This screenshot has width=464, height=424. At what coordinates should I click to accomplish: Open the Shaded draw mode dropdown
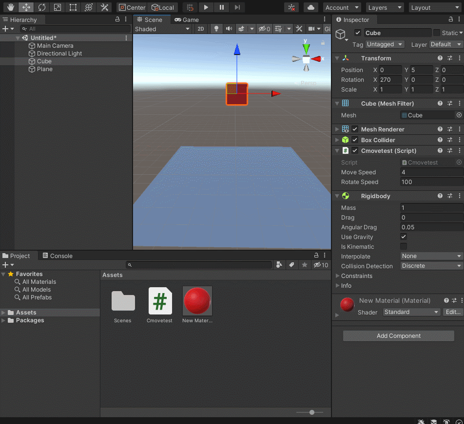pos(162,29)
